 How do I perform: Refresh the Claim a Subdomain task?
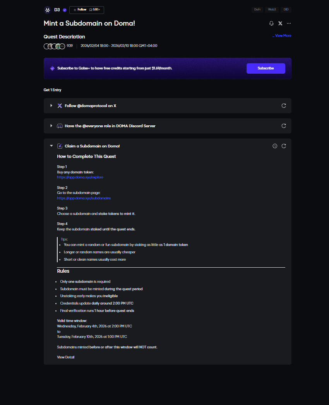coord(284,146)
